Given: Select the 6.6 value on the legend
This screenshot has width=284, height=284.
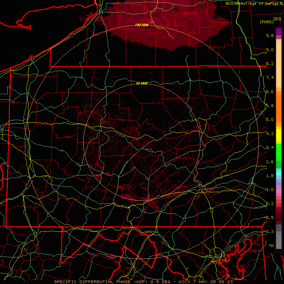Looking at the screenshot, I should click(x=270, y=92).
